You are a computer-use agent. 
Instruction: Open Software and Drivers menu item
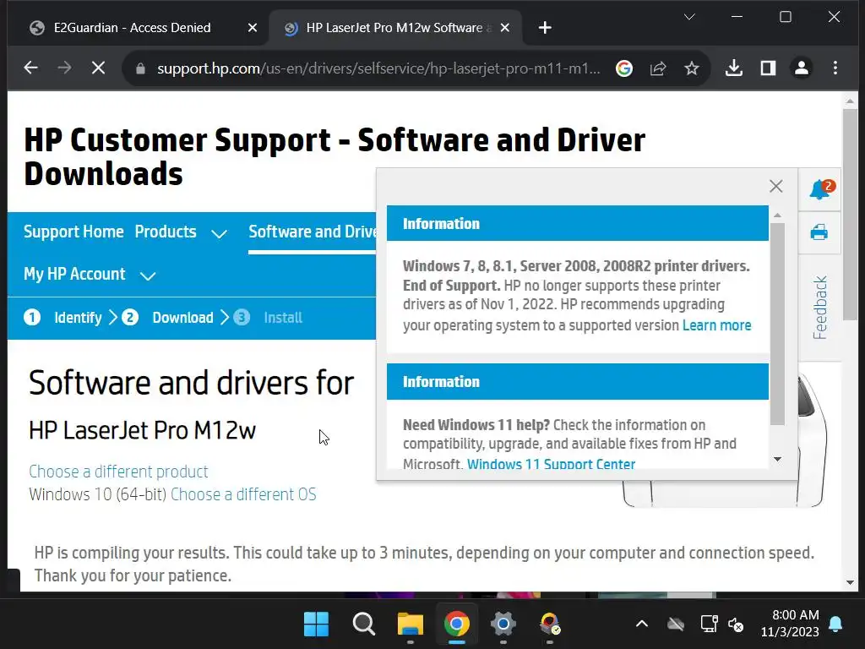pos(313,232)
